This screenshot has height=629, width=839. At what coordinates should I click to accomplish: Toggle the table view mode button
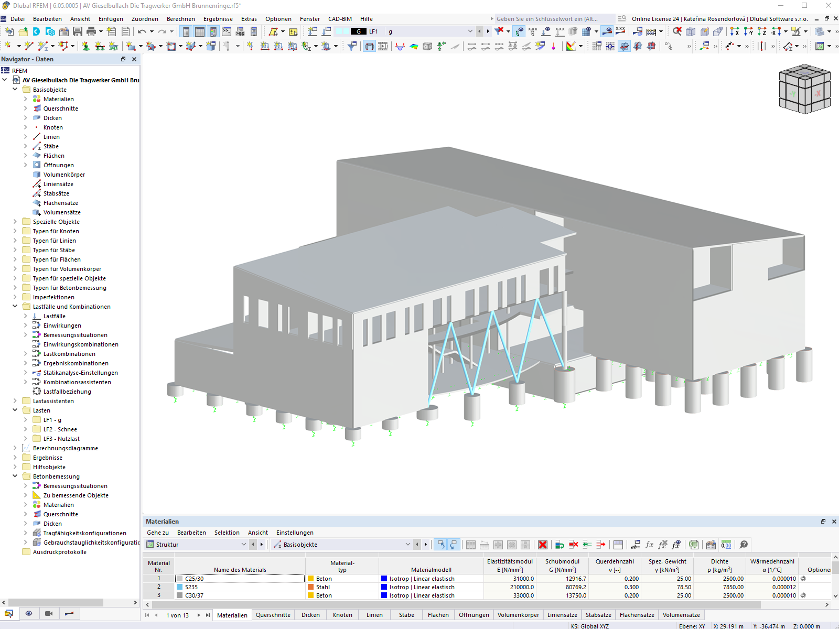pos(200,31)
